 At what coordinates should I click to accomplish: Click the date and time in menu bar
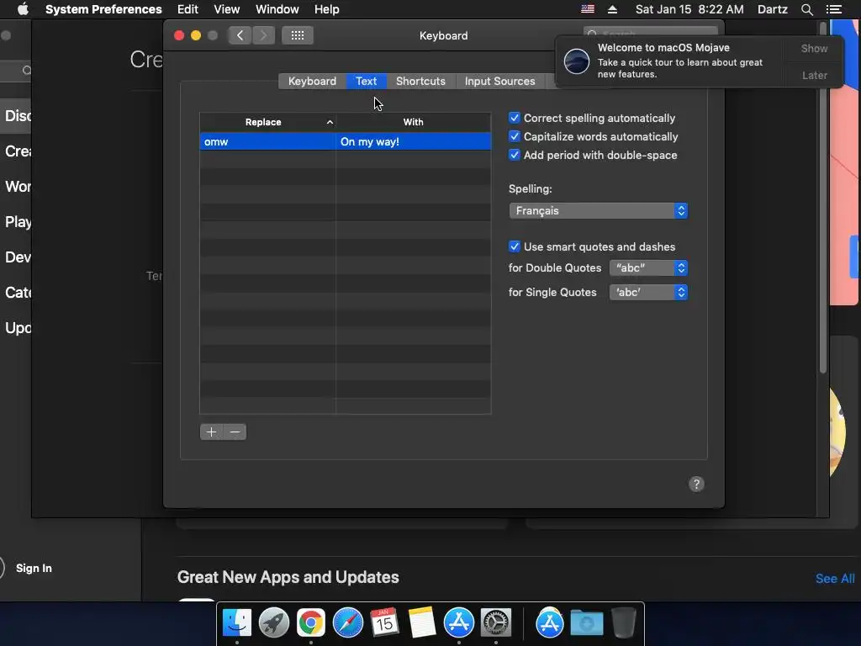(689, 9)
